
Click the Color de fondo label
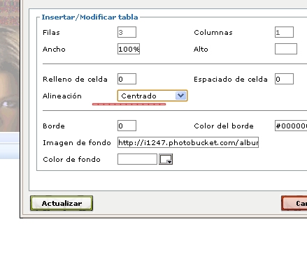coord(71,159)
